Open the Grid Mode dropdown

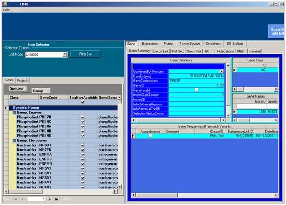65,54
